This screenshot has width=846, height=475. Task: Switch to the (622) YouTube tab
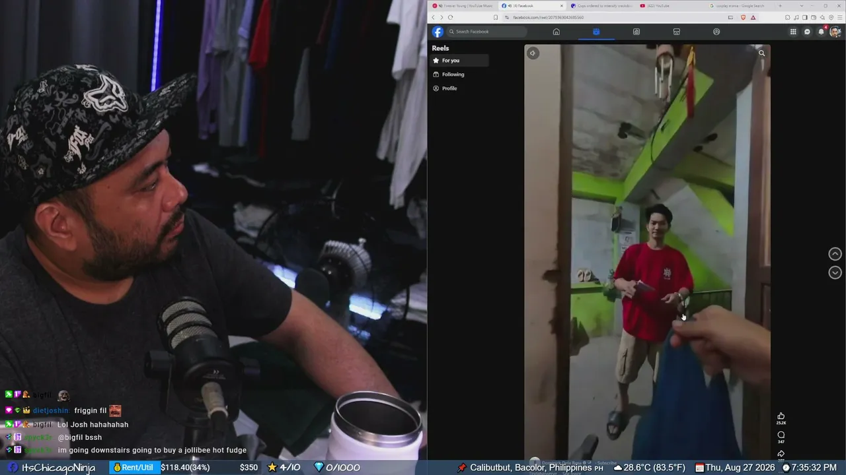click(x=670, y=6)
